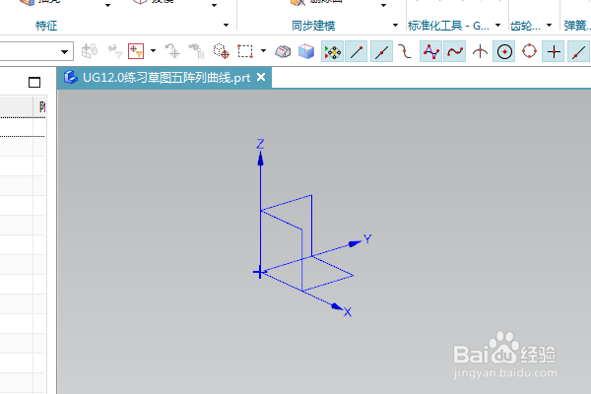Toggle the existing point snap
The height and width of the screenshot is (394, 591).
click(x=554, y=51)
